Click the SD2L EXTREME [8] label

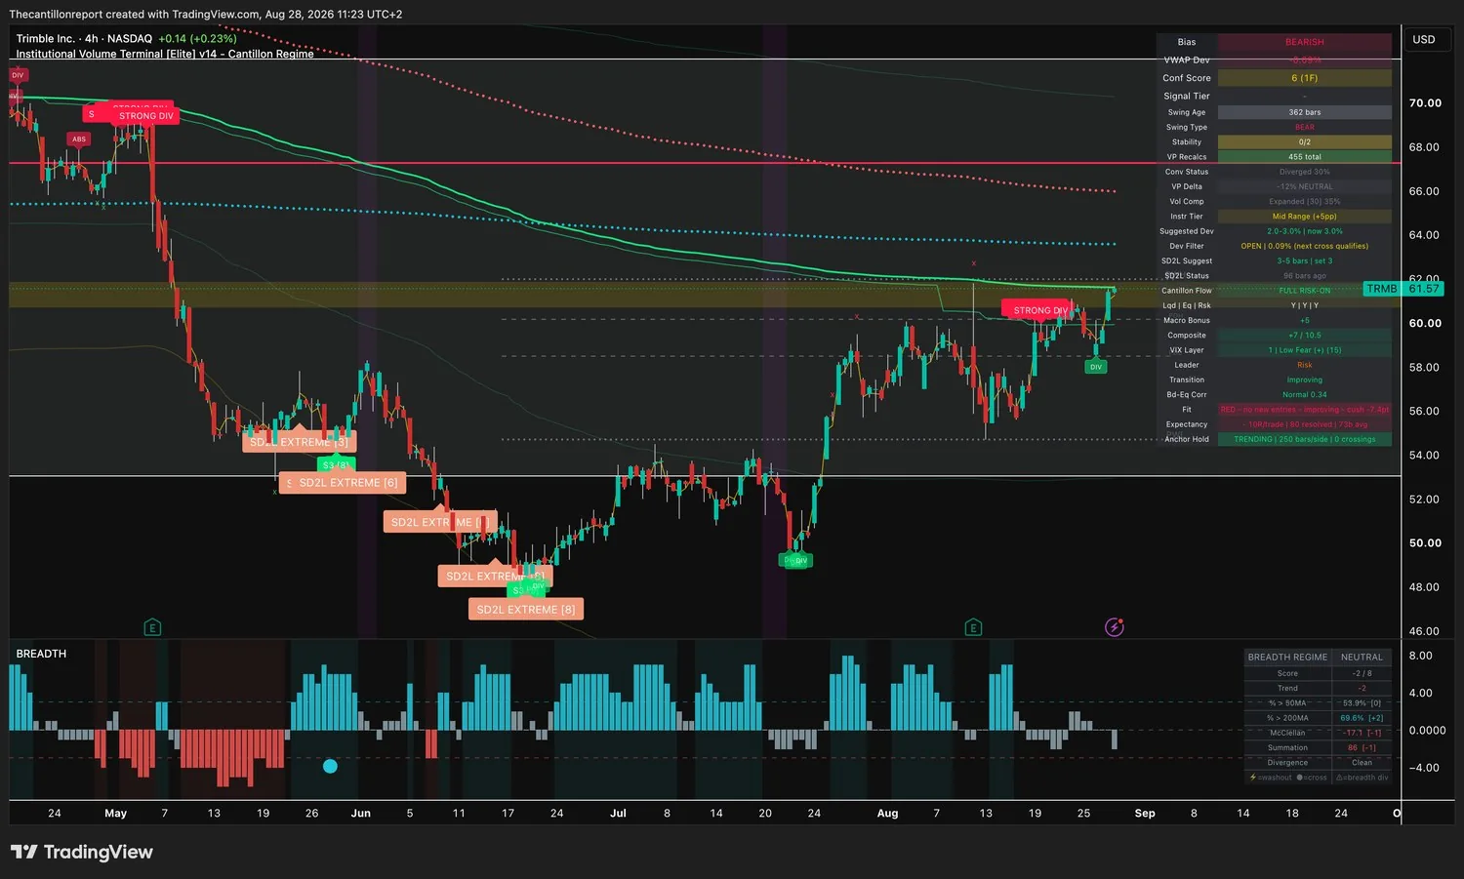(526, 610)
